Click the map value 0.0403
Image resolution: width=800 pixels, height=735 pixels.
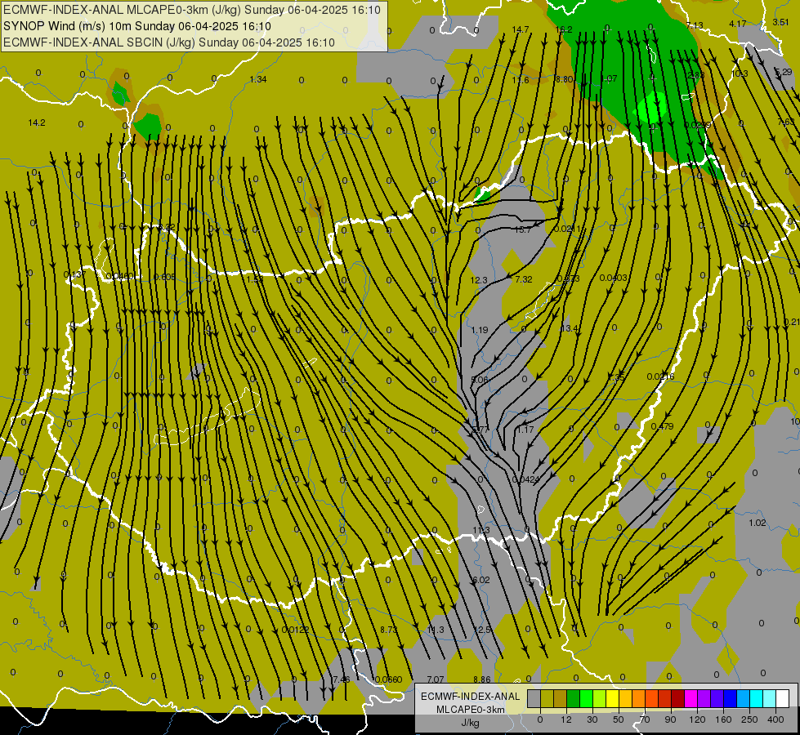613,278
